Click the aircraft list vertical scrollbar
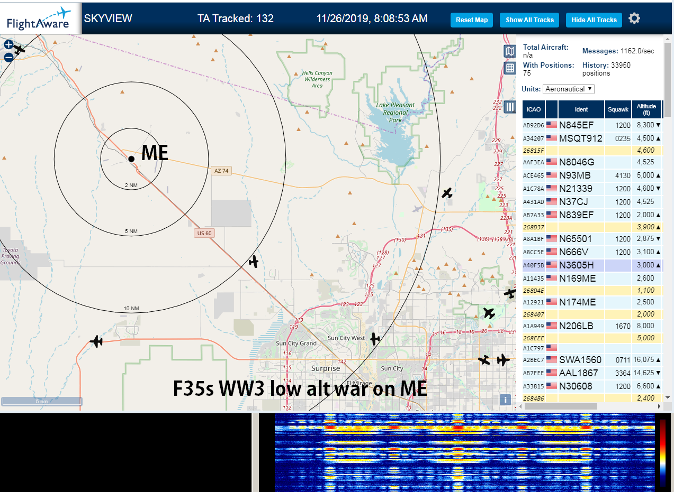674x492 pixels. point(668,79)
